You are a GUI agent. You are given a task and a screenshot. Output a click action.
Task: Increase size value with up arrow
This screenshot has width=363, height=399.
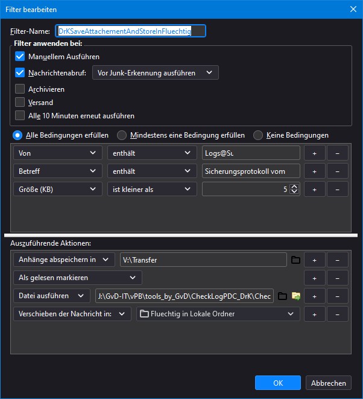click(294, 187)
